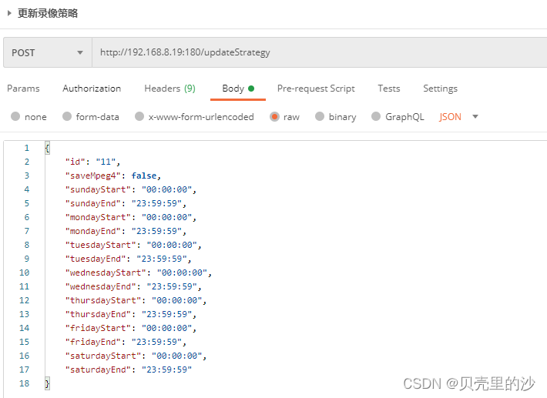Screen dimensions: 547x398
Task: Click the "mondayStart" key
Action: coord(98,217)
